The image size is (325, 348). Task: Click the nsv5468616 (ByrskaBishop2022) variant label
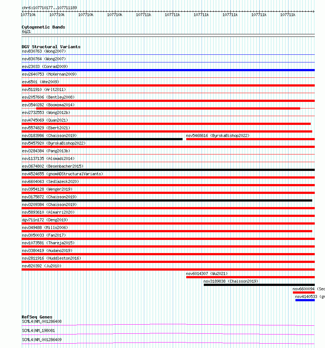click(x=218, y=135)
